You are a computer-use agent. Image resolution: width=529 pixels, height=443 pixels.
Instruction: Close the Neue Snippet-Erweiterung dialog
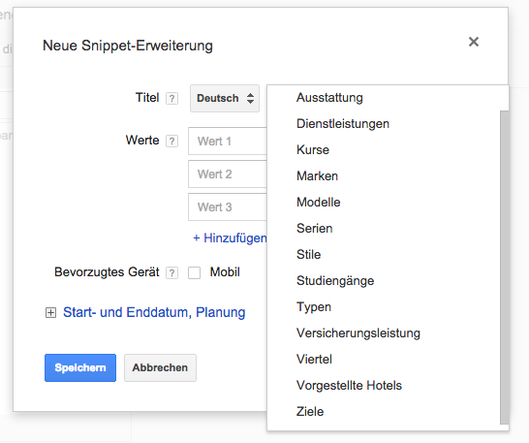point(474,42)
